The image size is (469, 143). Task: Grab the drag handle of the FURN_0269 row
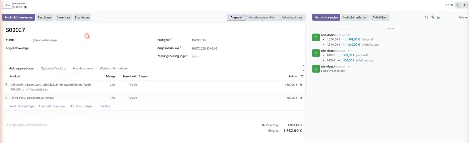point(6,98)
